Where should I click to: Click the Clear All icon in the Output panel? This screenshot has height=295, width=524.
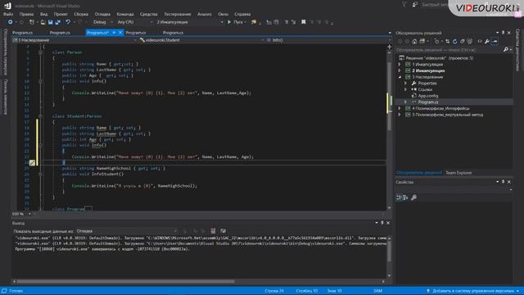[213, 231]
